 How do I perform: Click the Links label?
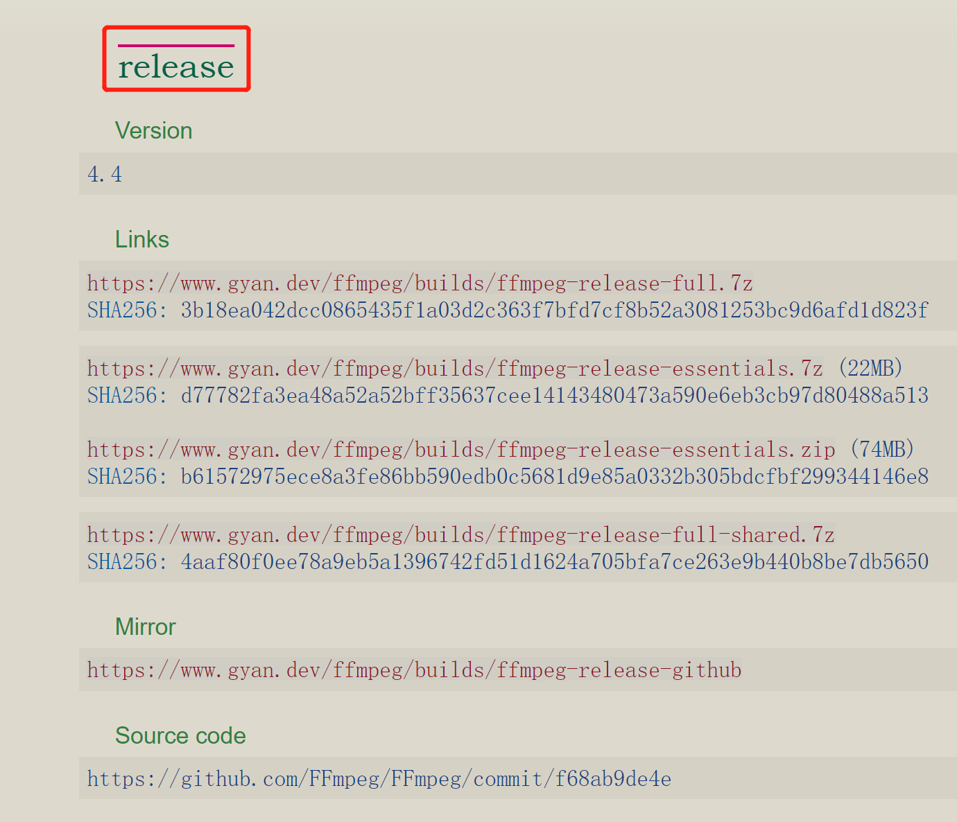point(142,239)
